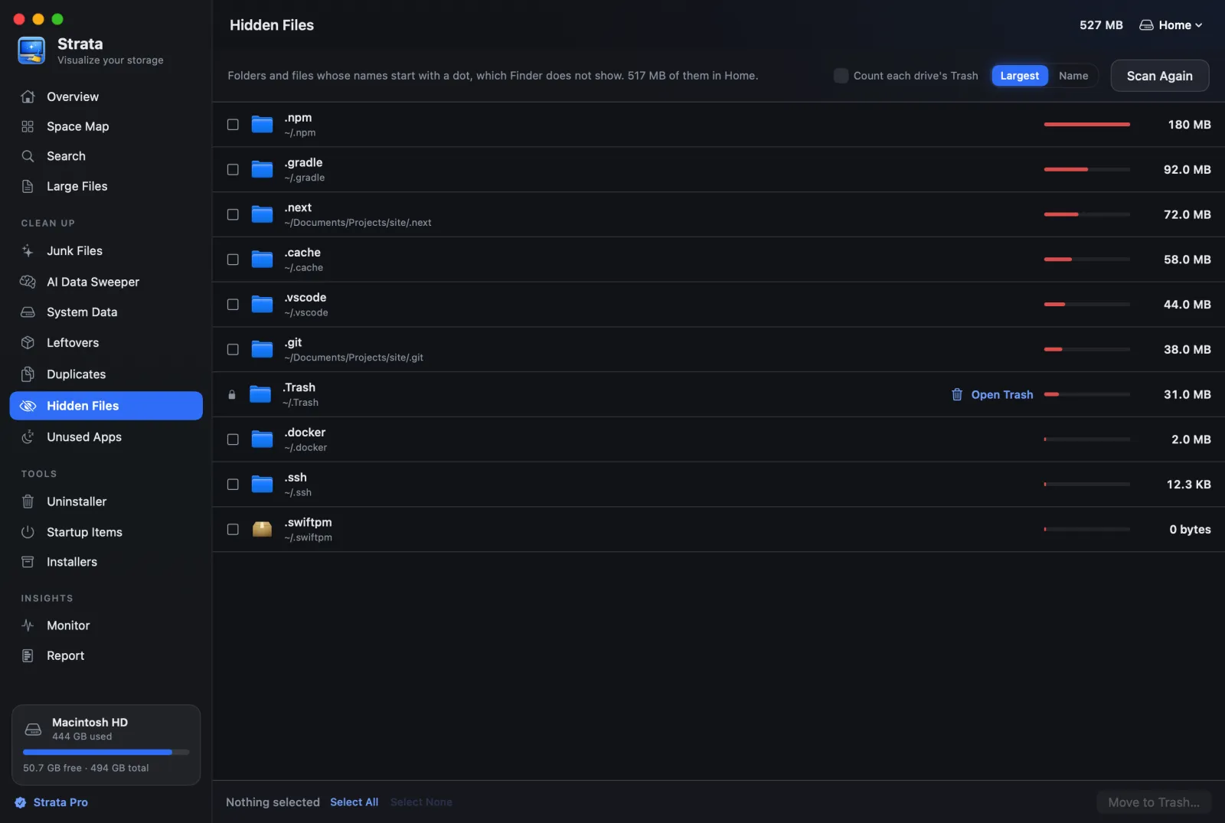
Task: Check the .vscode folder checkbox
Action: [x=233, y=305]
